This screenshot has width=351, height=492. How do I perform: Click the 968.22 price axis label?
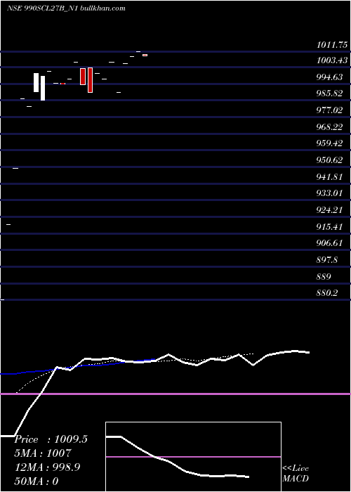[x=329, y=127]
